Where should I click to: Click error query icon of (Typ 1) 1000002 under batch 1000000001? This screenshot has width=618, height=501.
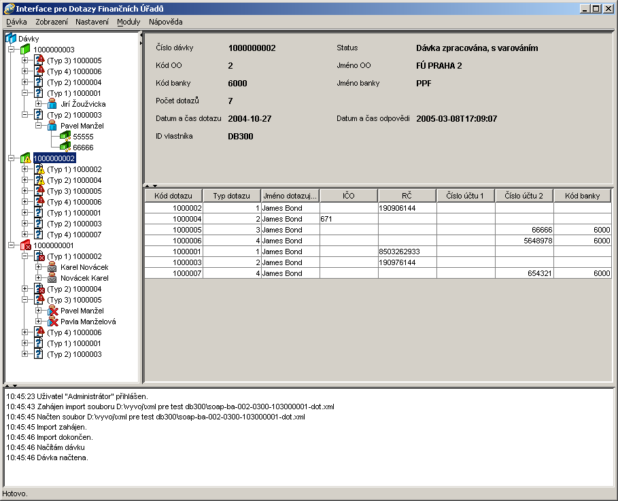[39, 256]
